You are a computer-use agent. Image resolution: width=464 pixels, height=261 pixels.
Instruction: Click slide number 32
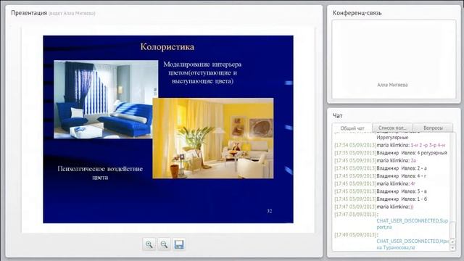click(x=269, y=211)
